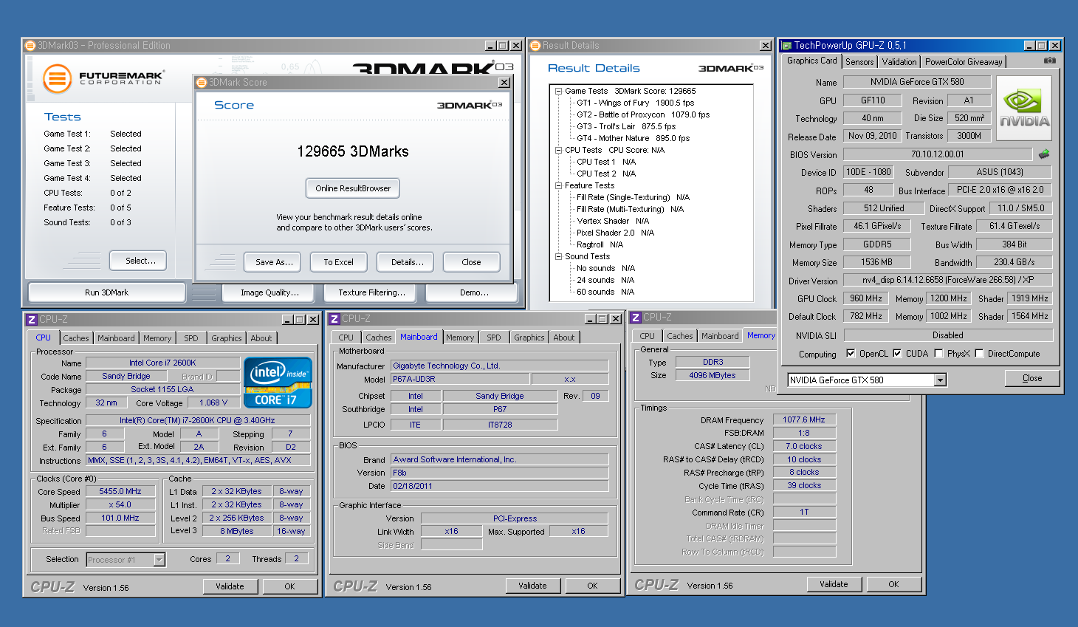Click the Z icon of the CPU-Z CPU window
The width and height of the screenshot is (1078, 627).
tap(32, 320)
